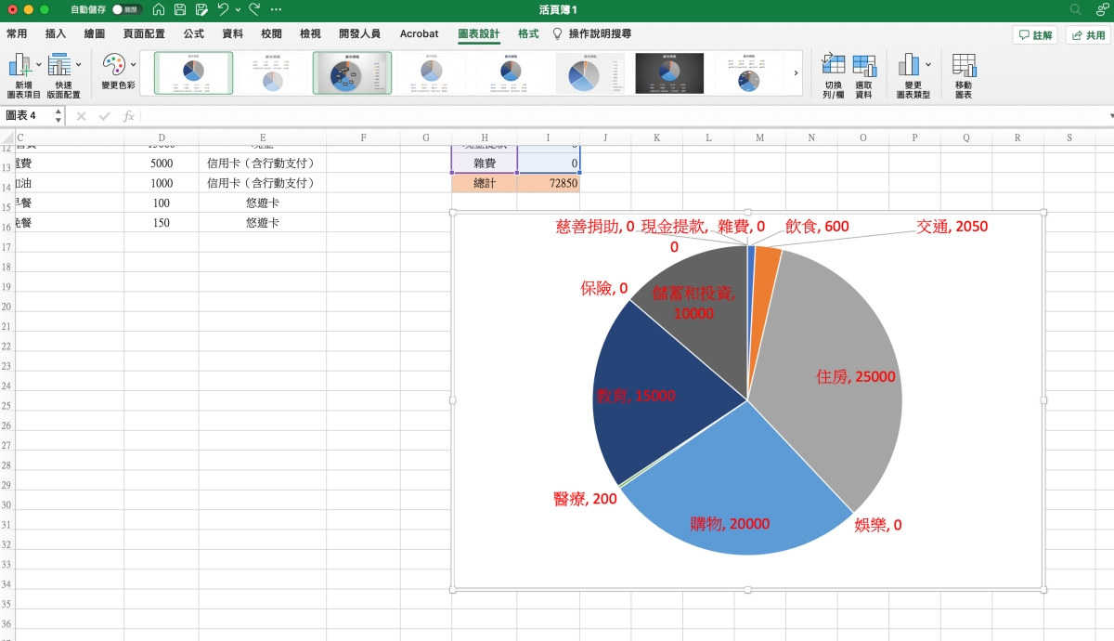Open the Acrobat tab
The image size is (1114, 641).
pos(419,33)
